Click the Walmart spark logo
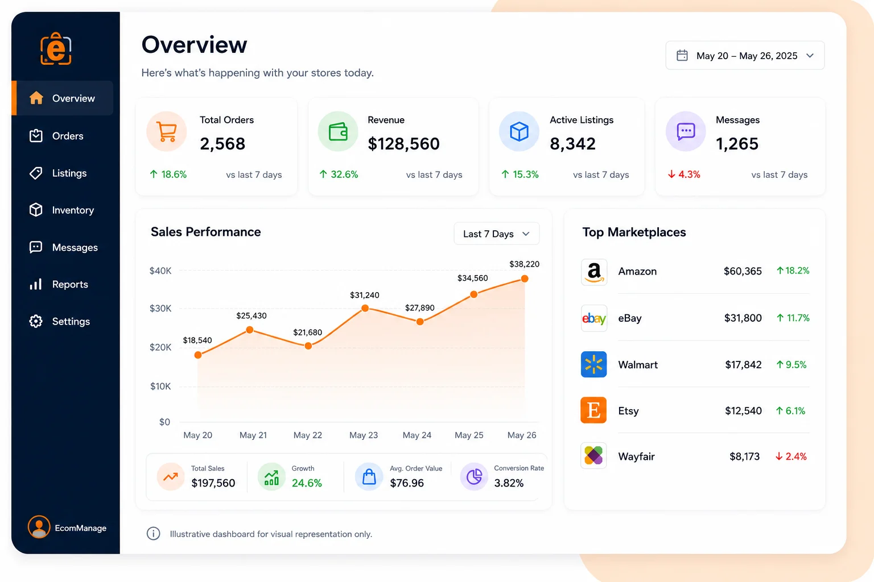874x582 pixels. tap(593, 364)
